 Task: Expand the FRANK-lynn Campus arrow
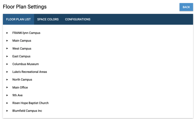[x=7, y=33]
